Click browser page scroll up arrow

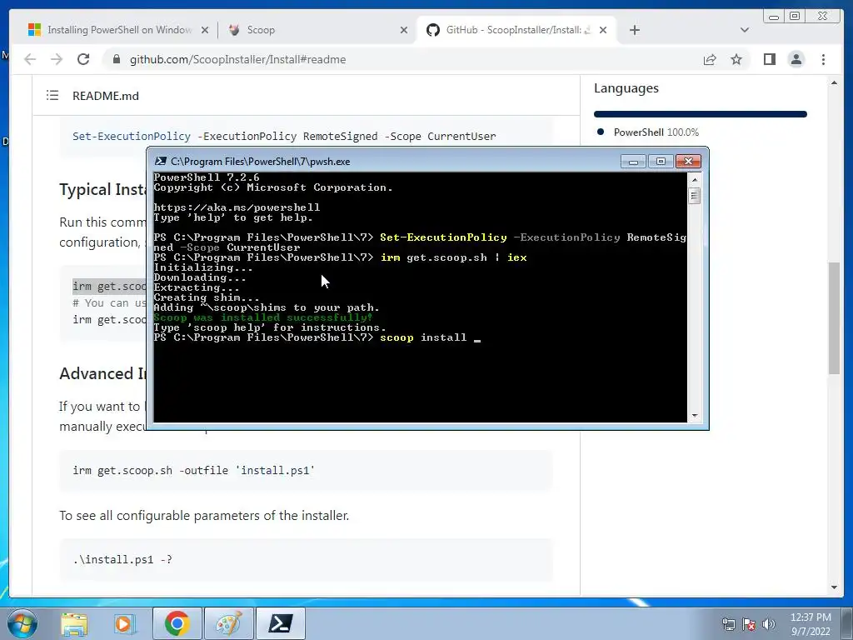pos(834,83)
